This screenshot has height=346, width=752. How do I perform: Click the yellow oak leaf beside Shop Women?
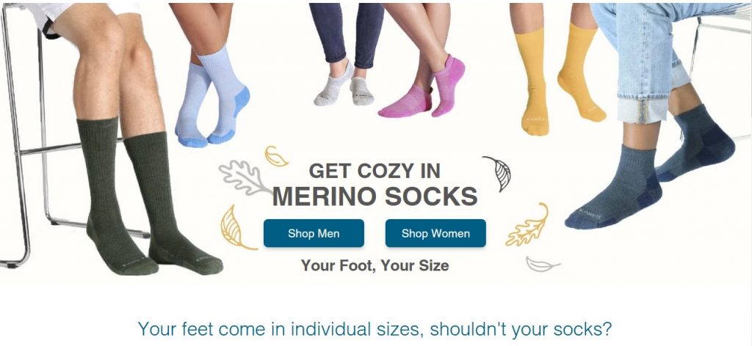(527, 225)
